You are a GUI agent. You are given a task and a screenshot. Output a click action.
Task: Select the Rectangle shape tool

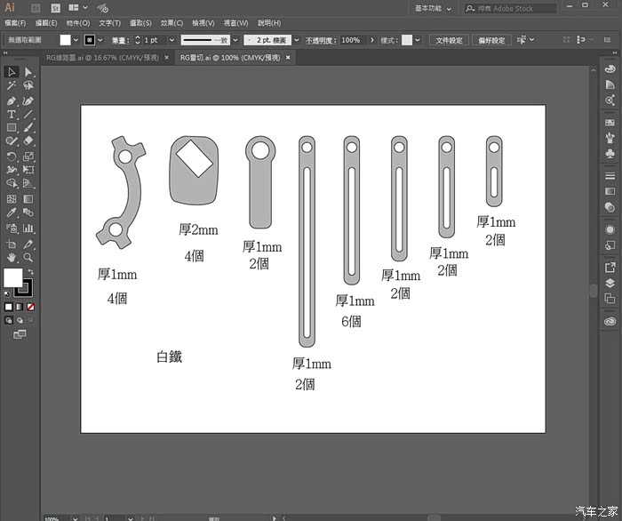[12, 127]
